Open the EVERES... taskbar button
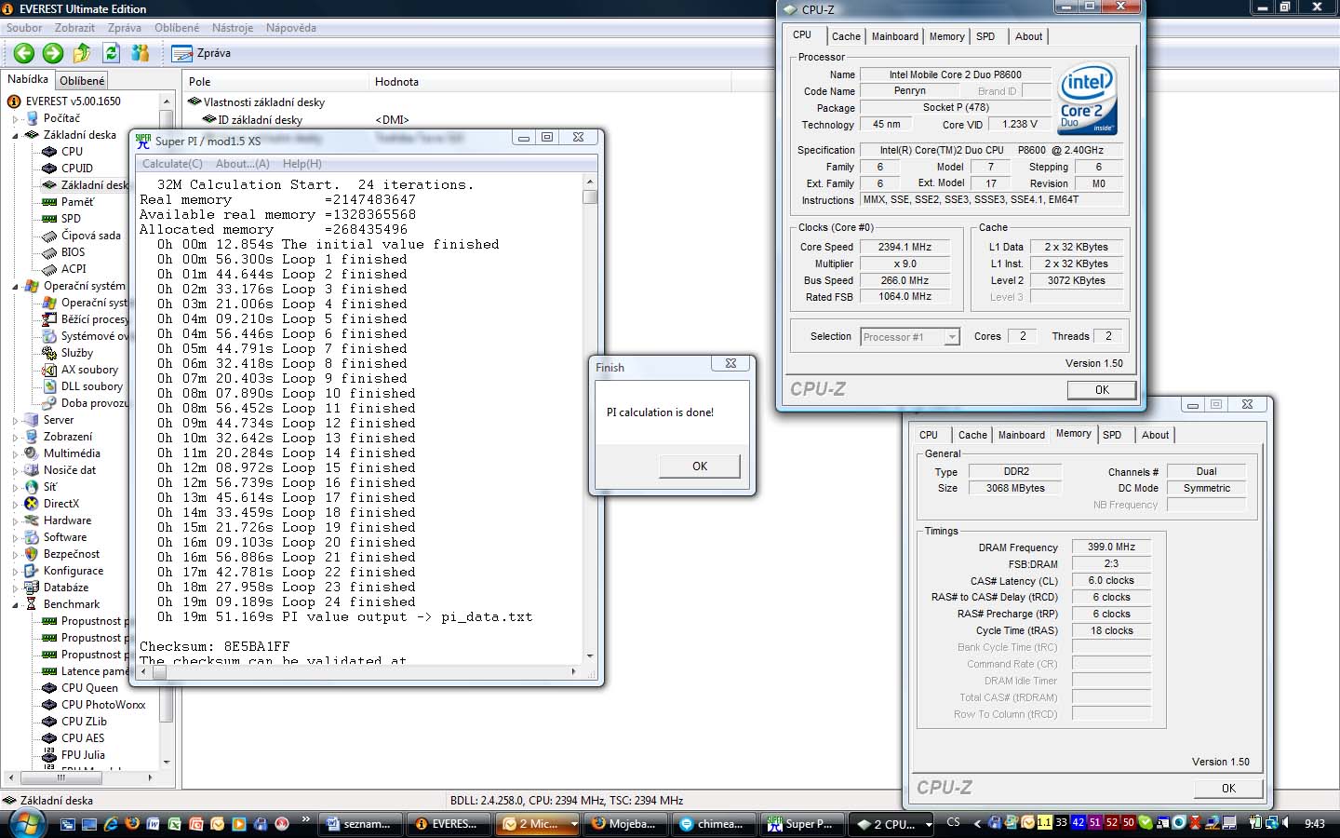The image size is (1340, 838). click(x=448, y=824)
